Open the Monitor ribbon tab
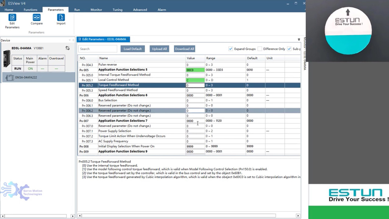This screenshot has width=389, height=219. click(x=96, y=10)
